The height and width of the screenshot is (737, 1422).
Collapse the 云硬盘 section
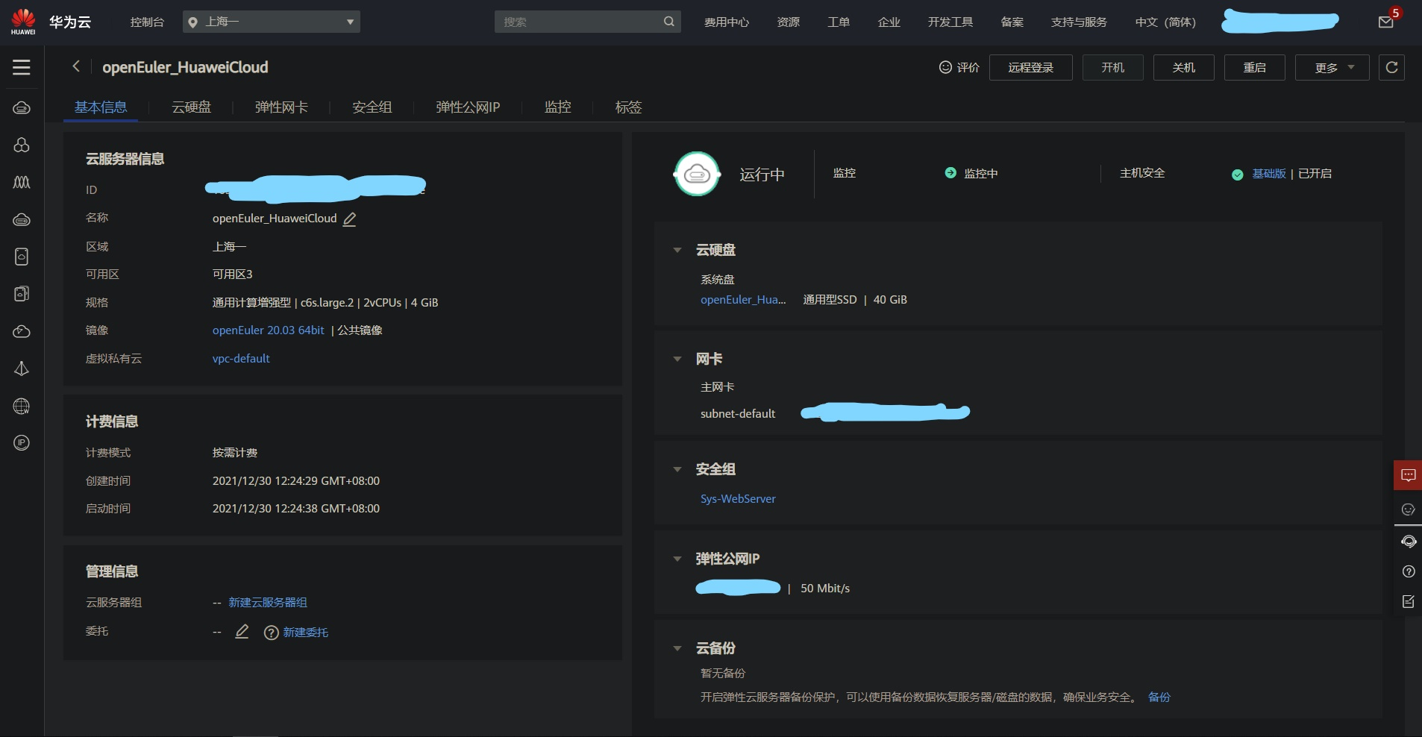[677, 250]
